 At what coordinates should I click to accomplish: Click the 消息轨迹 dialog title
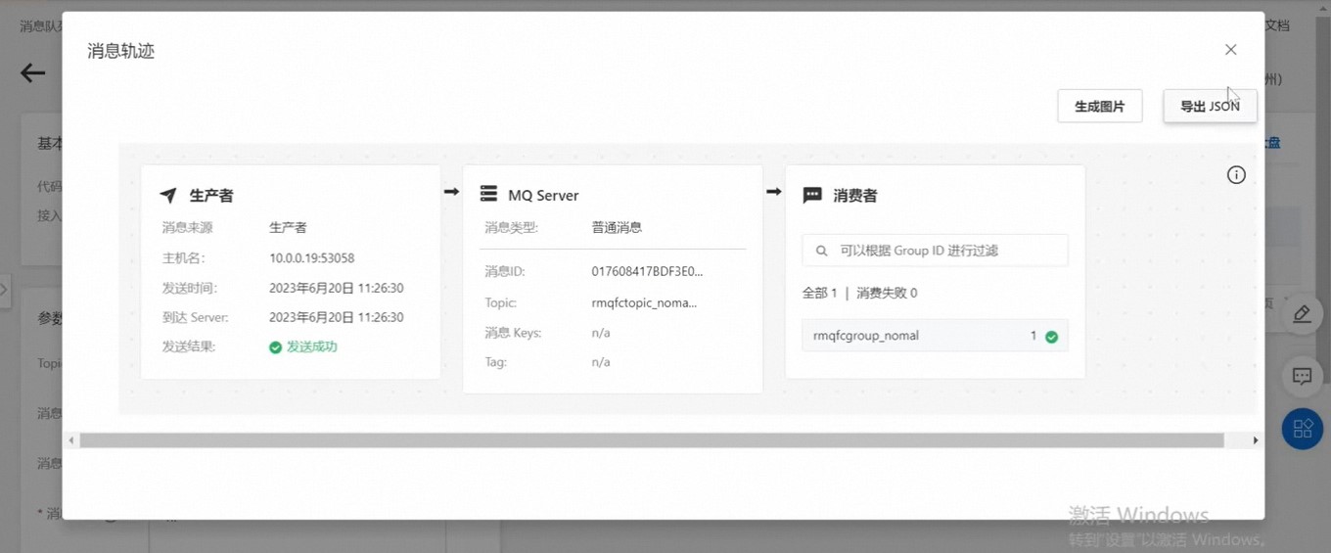(121, 51)
